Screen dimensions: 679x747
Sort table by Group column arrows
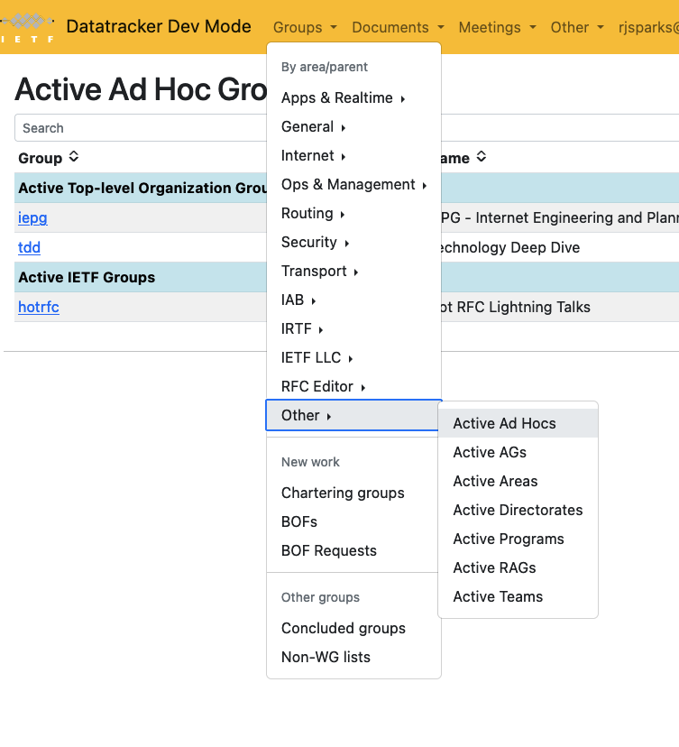74,157
